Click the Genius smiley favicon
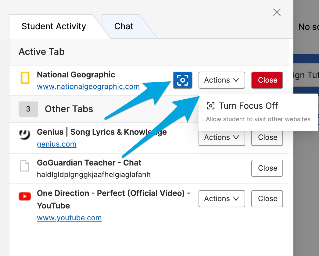319x256 pixels. 25,134
